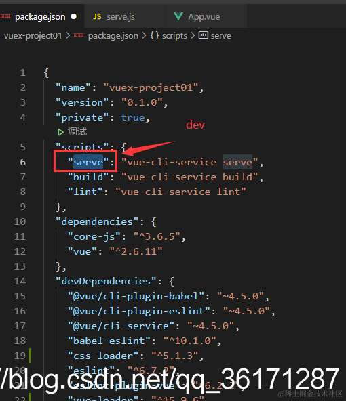Click the "@vue/cli-plugin-eslint" key
The image size is (346, 401).
click(x=139, y=311)
